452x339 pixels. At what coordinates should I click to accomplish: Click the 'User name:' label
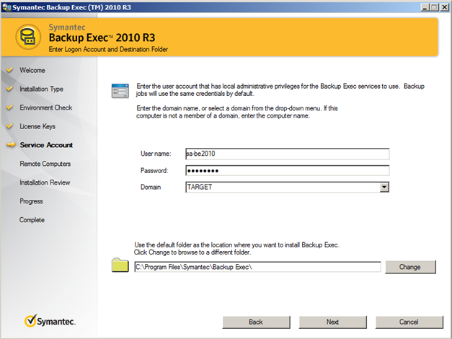[x=156, y=154]
